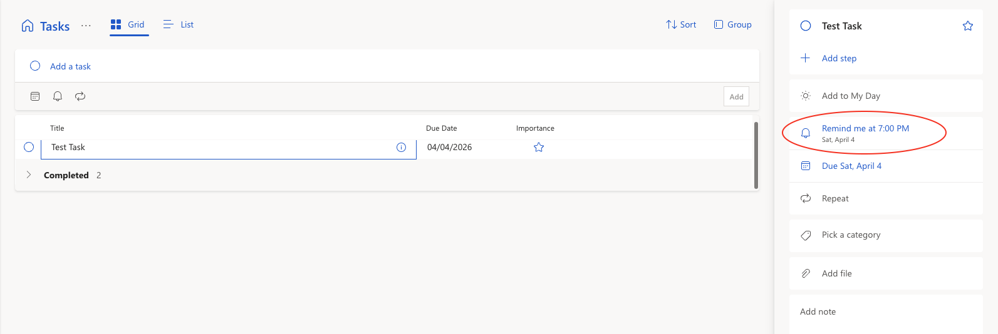This screenshot has width=998, height=334.
Task: Switch to the List view tab
Action: click(x=179, y=24)
